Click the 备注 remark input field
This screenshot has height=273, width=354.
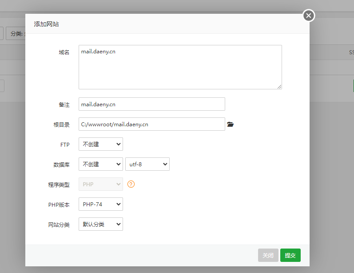point(152,104)
